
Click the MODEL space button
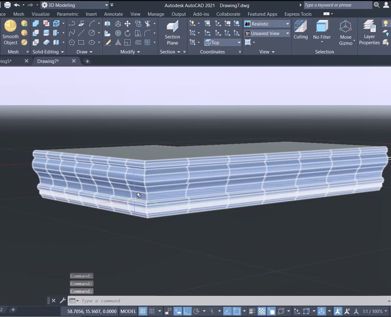(x=128, y=311)
